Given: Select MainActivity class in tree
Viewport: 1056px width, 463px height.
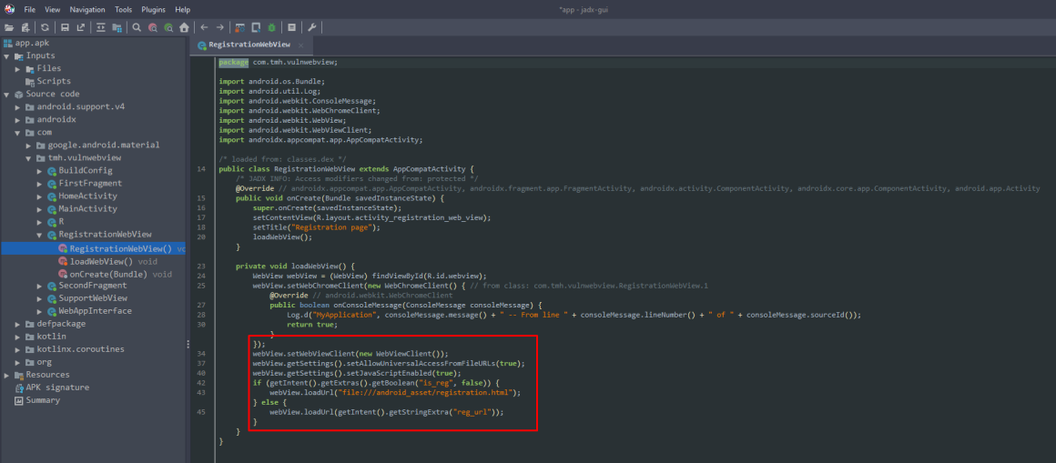Looking at the screenshot, I should [82, 209].
